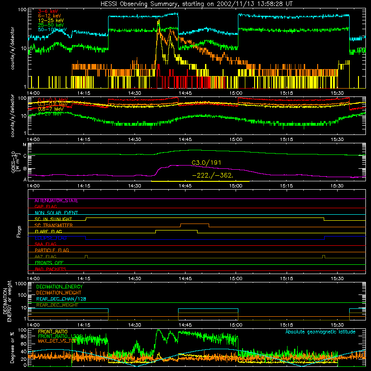
Task: Select the BAD_PACKETS flag label
Action: click(51, 269)
